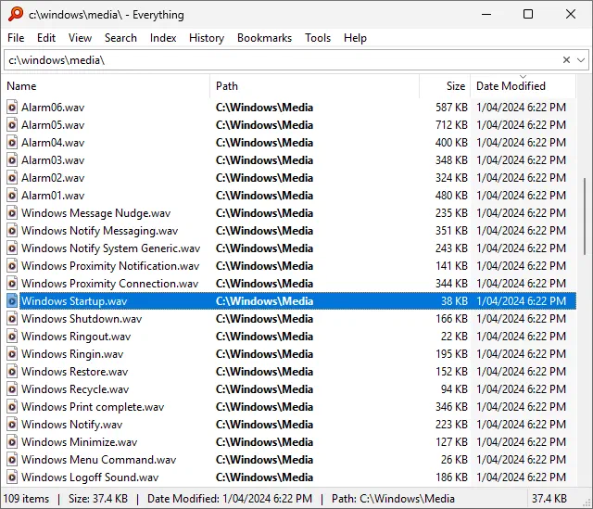Viewport: 593px width, 509px height.
Task: Sort by the Size column header
Action: pos(445,86)
